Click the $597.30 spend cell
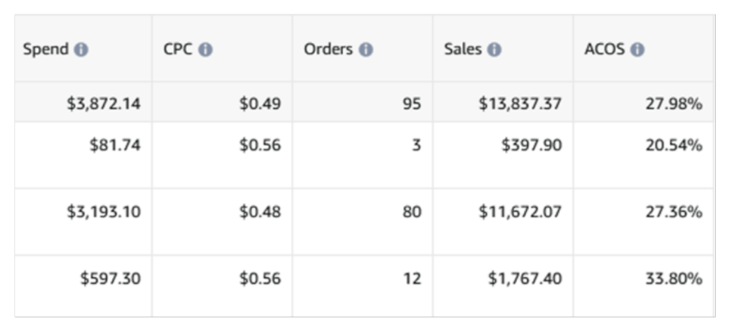 (x=110, y=279)
